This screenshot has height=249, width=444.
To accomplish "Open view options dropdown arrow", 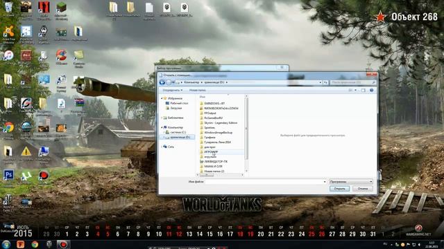I will coord(356,91).
